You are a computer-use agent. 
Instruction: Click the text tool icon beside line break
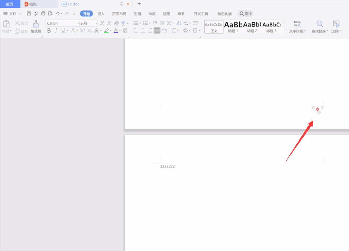click(x=195, y=23)
